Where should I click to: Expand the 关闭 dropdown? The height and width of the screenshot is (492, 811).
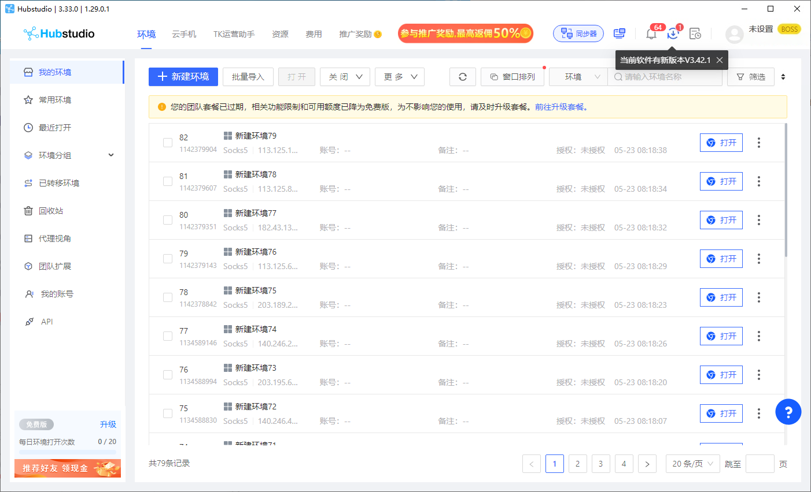(345, 77)
